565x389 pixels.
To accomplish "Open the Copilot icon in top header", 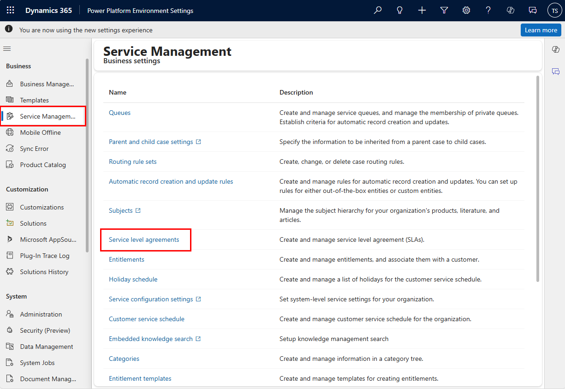I will pos(511,10).
